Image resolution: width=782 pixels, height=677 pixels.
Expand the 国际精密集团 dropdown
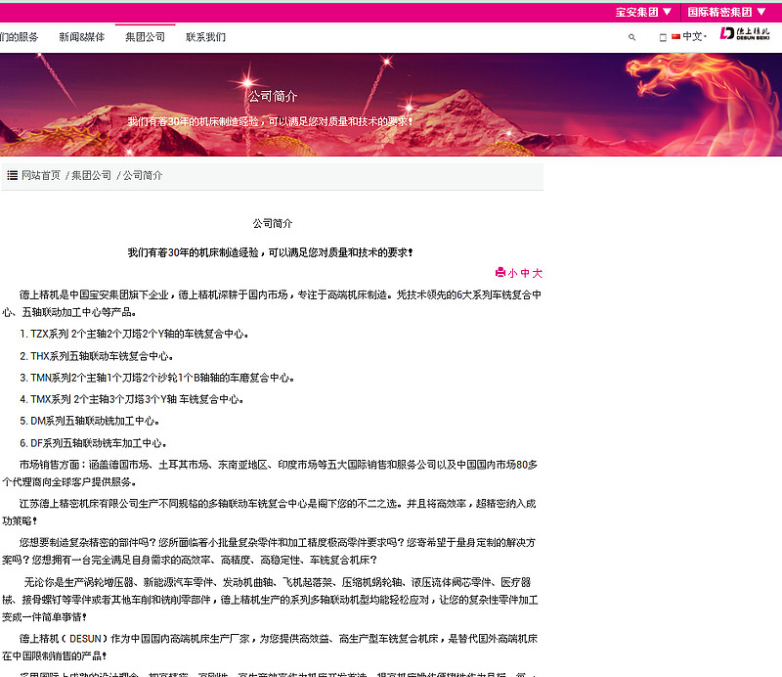click(726, 12)
